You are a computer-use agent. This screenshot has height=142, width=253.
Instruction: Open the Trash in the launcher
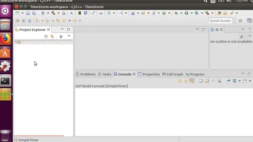5,136
